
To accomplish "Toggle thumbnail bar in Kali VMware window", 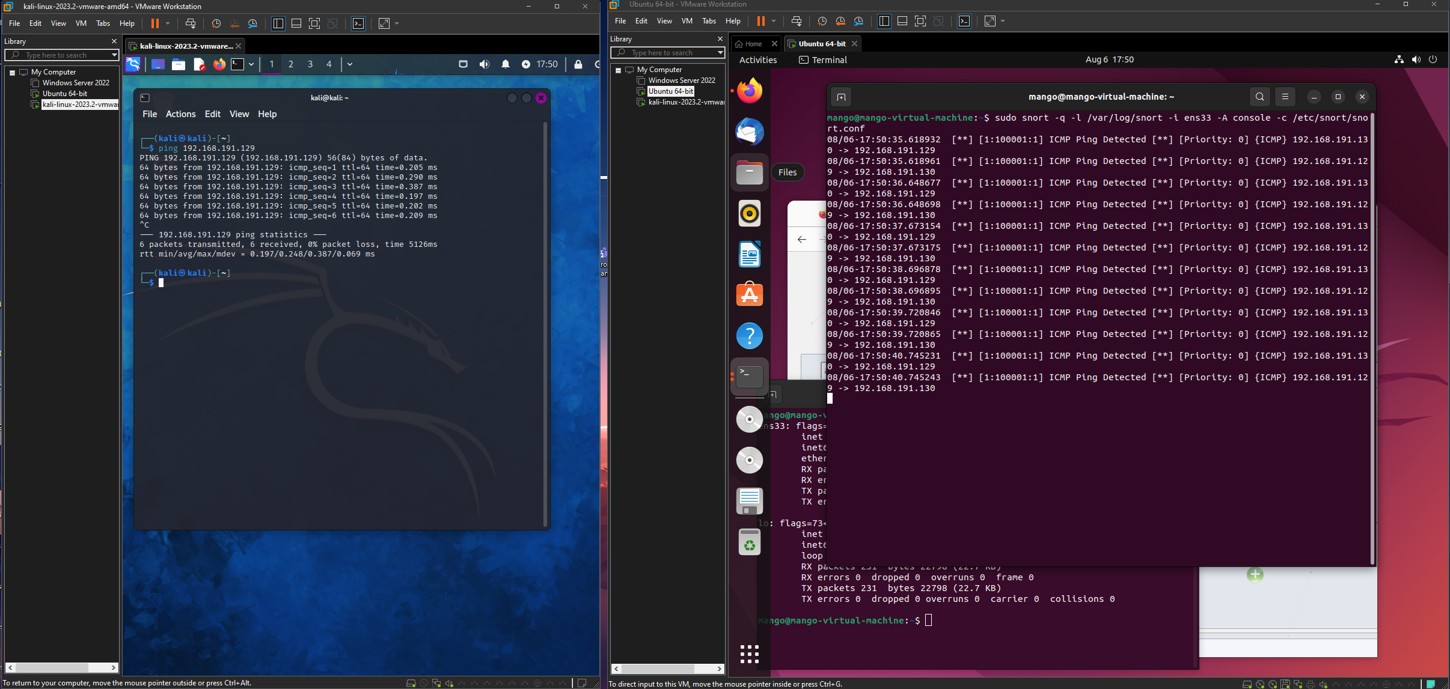I will click(x=296, y=23).
